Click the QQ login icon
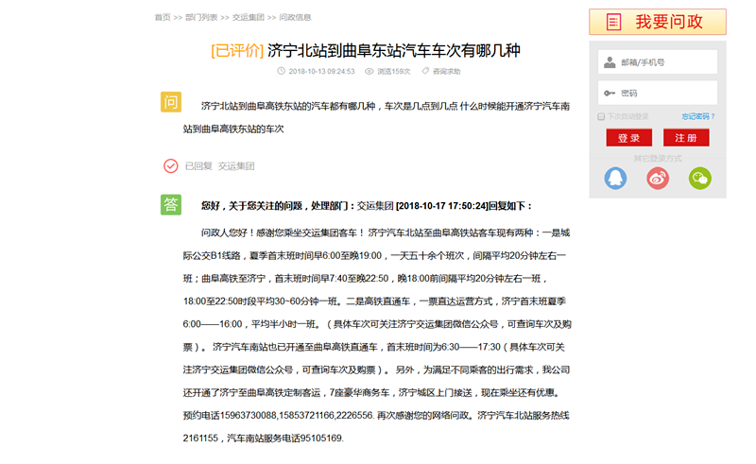 coord(615,178)
